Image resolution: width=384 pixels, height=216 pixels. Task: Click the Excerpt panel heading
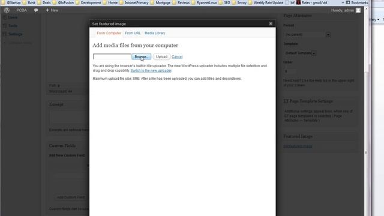[x=56, y=104]
